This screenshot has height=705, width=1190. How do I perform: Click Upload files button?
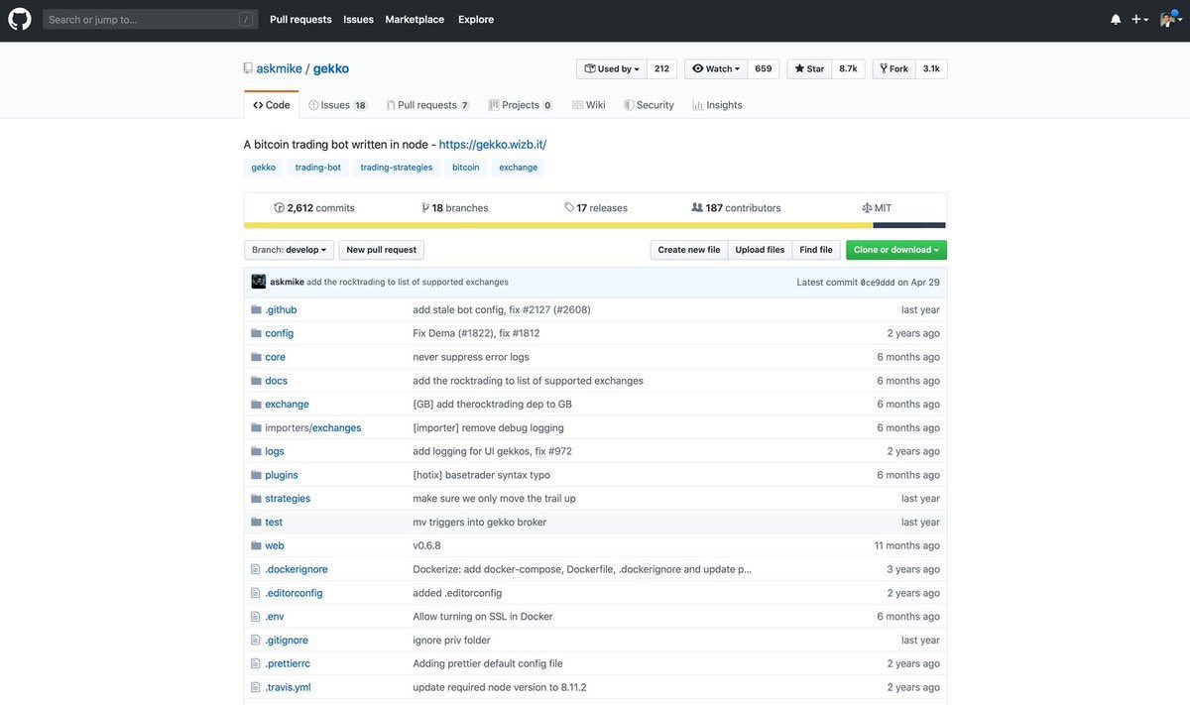tap(761, 250)
